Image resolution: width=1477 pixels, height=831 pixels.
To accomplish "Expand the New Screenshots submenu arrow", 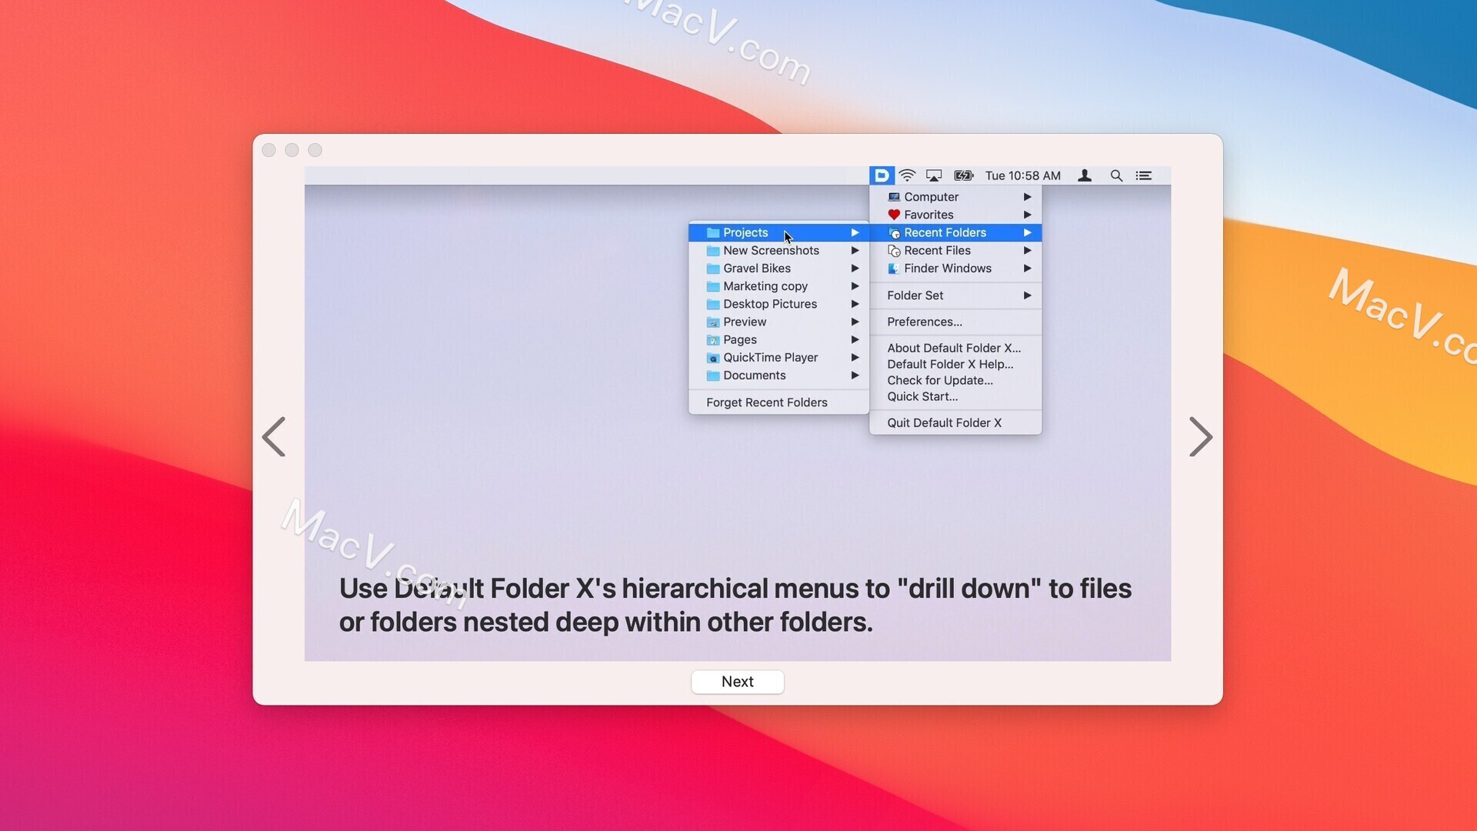I will (855, 251).
